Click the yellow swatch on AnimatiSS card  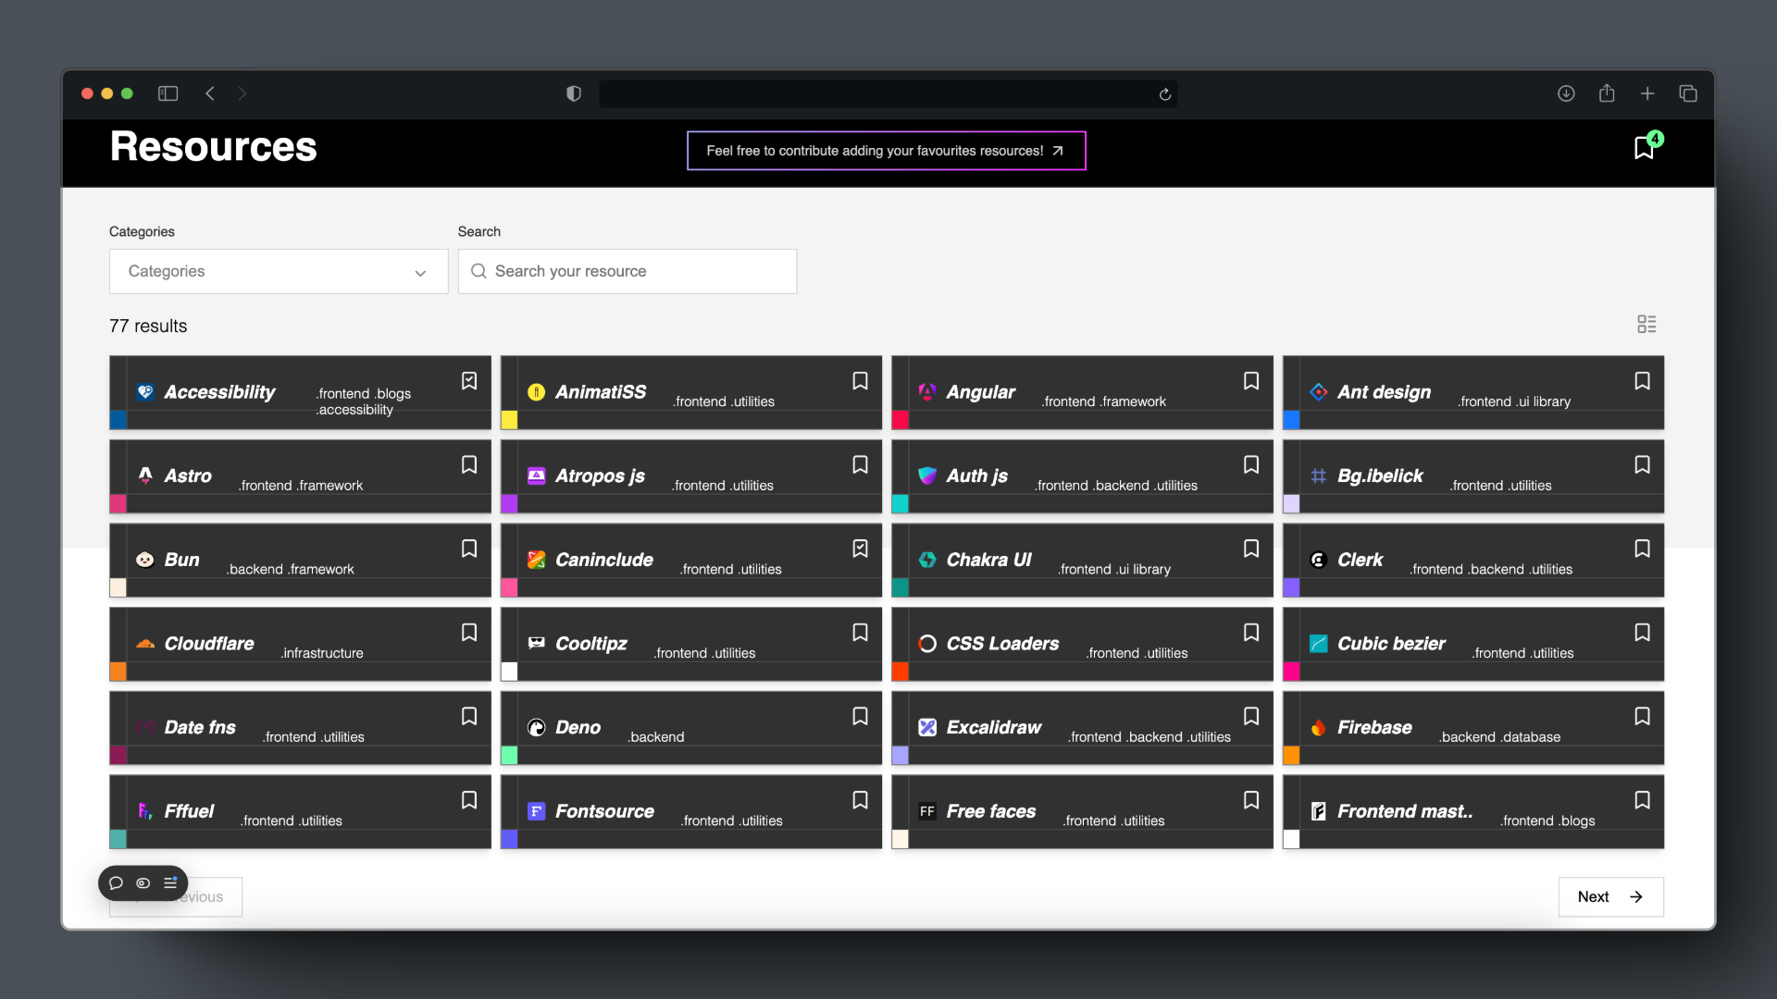click(x=509, y=420)
